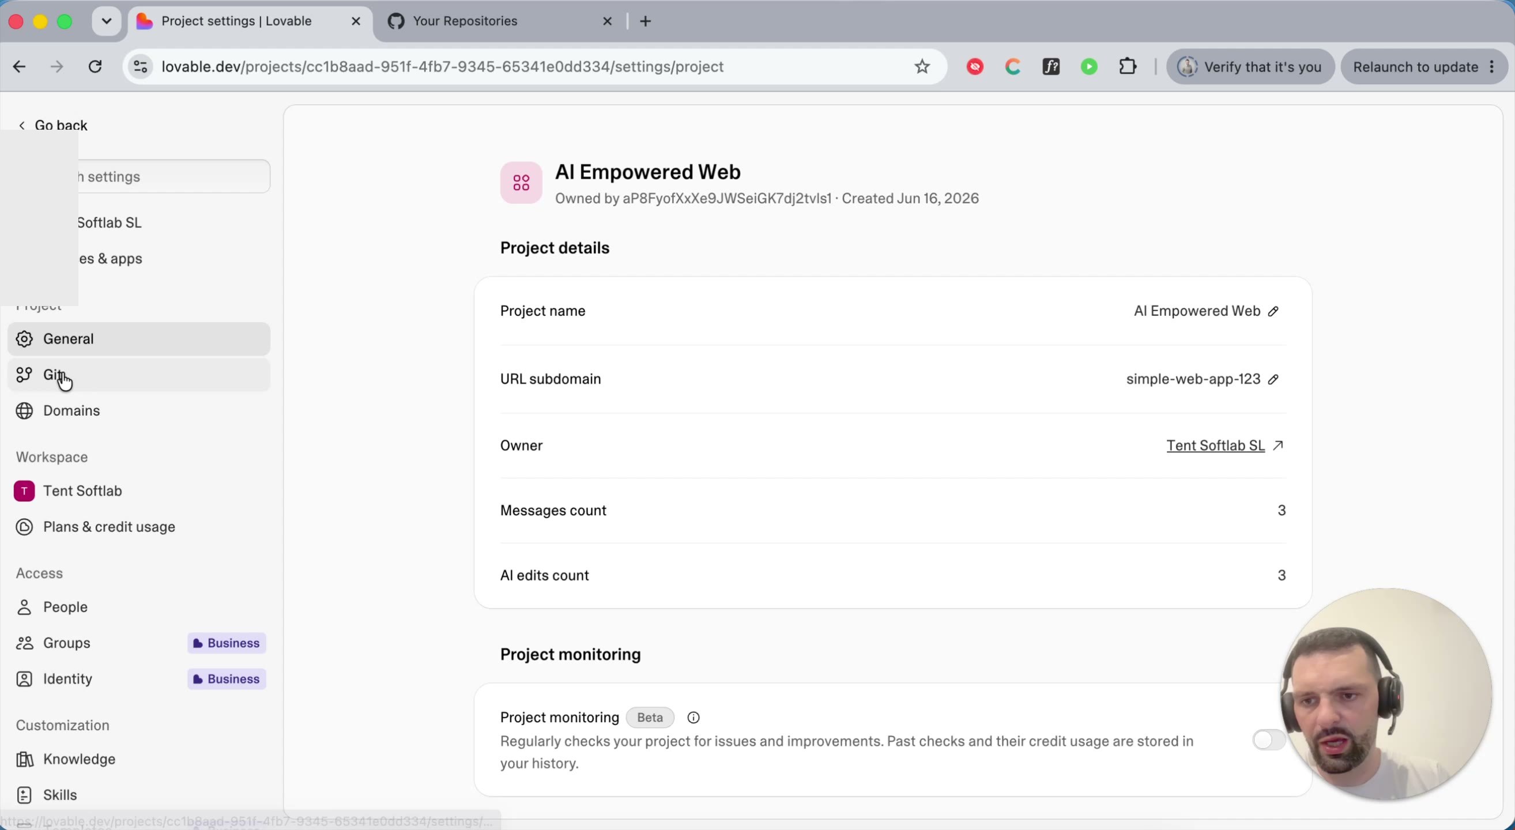Select General in project settings sidebar
Image resolution: width=1515 pixels, height=830 pixels.
click(139, 338)
